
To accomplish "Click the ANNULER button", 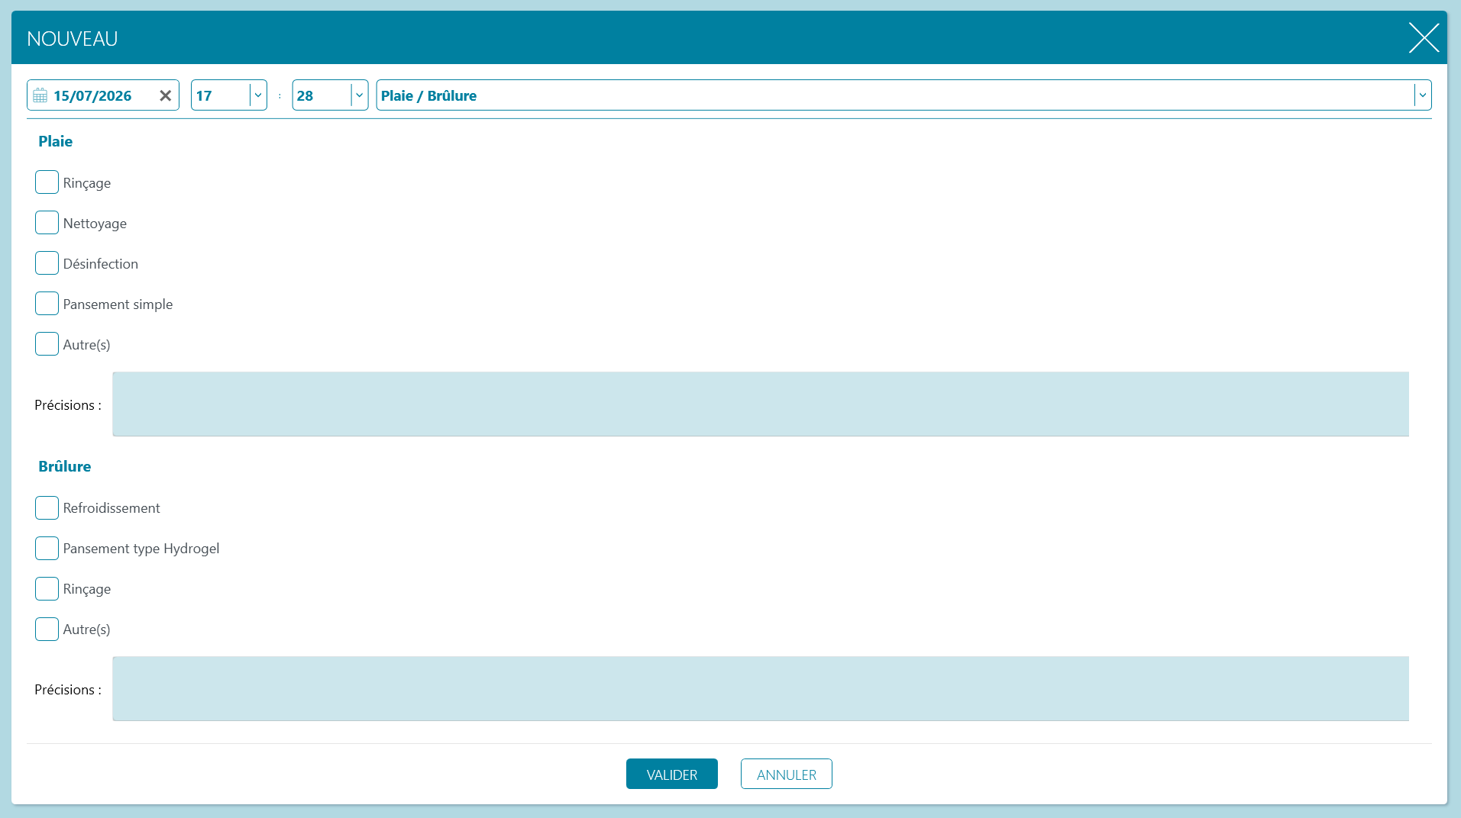I will (787, 775).
